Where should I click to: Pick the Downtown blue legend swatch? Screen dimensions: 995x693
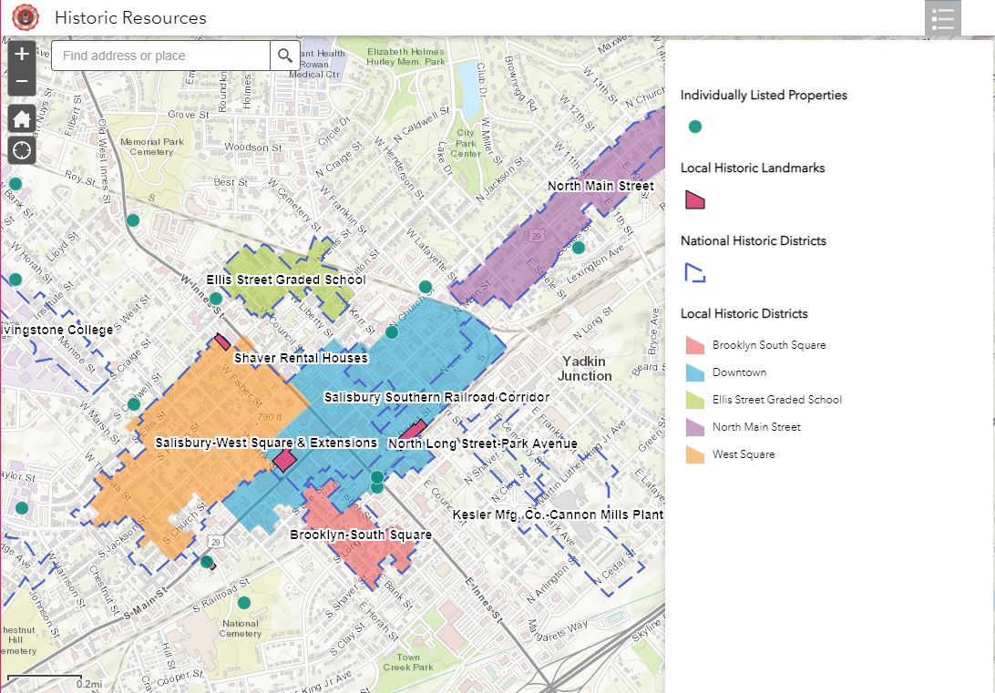tap(695, 372)
